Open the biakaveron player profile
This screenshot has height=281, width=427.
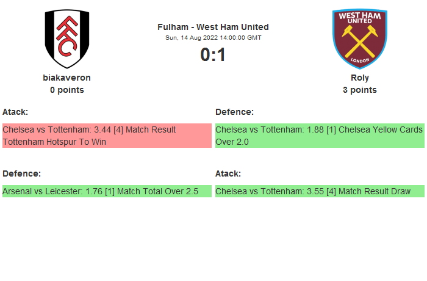67,78
